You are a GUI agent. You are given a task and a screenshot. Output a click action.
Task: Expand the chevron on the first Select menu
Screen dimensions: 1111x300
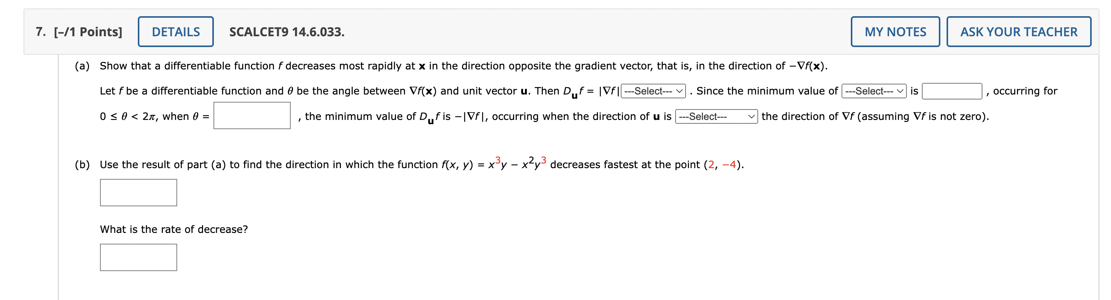tap(680, 91)
